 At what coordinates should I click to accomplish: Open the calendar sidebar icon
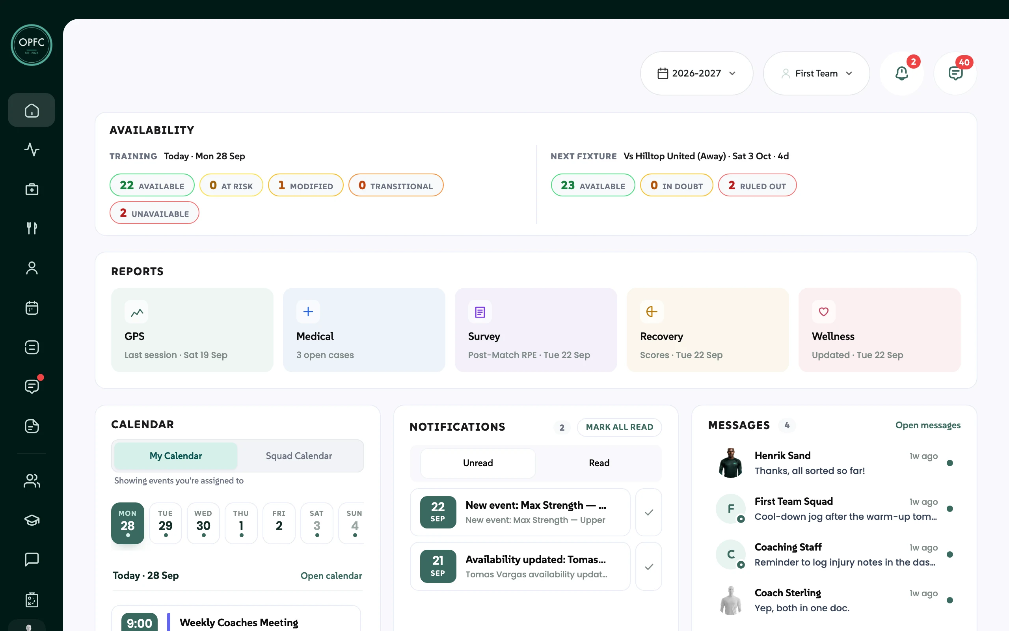(x=32, y=308)
